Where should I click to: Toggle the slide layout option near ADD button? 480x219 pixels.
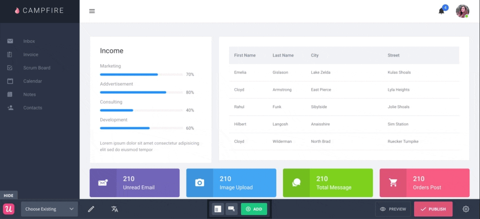(x=218, y=209)
